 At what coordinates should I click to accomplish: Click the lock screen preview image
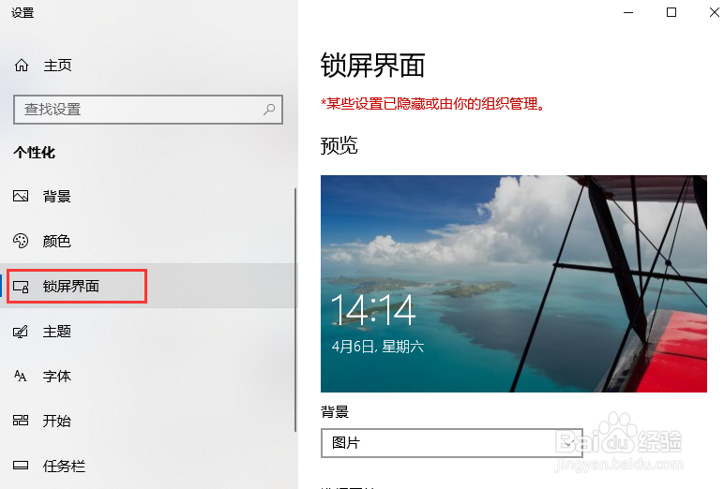[514, 284]
